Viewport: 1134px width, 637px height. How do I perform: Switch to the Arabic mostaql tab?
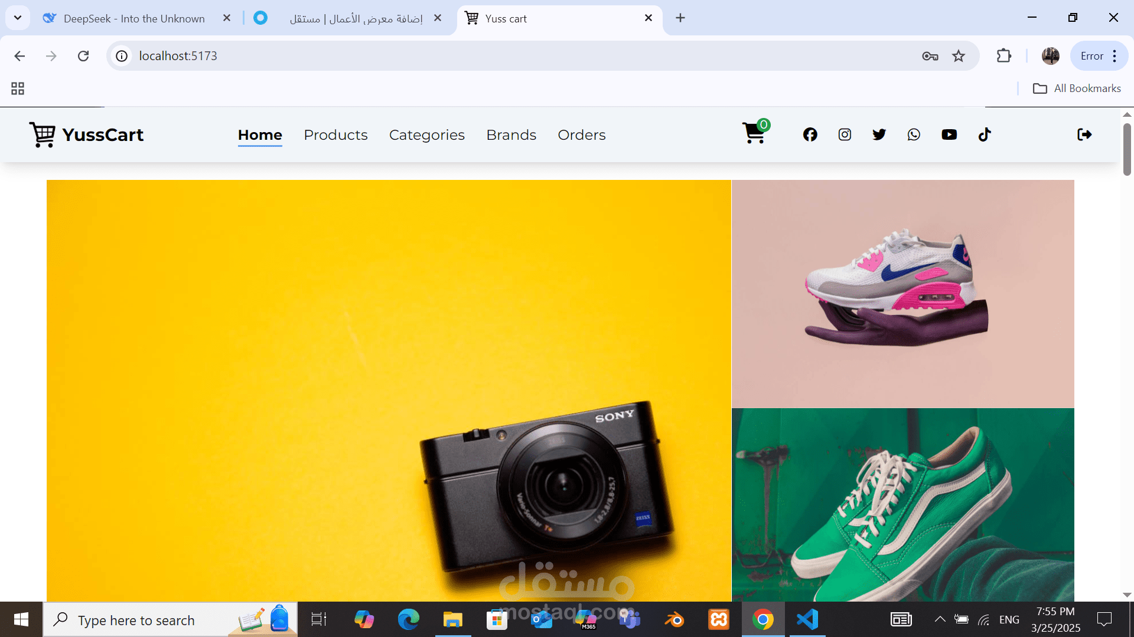[x=348, y=18]
